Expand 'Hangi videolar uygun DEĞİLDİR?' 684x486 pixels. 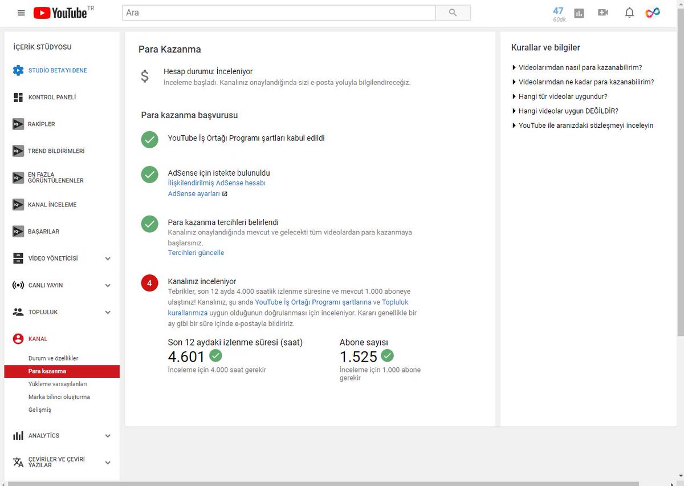(565, 111)
